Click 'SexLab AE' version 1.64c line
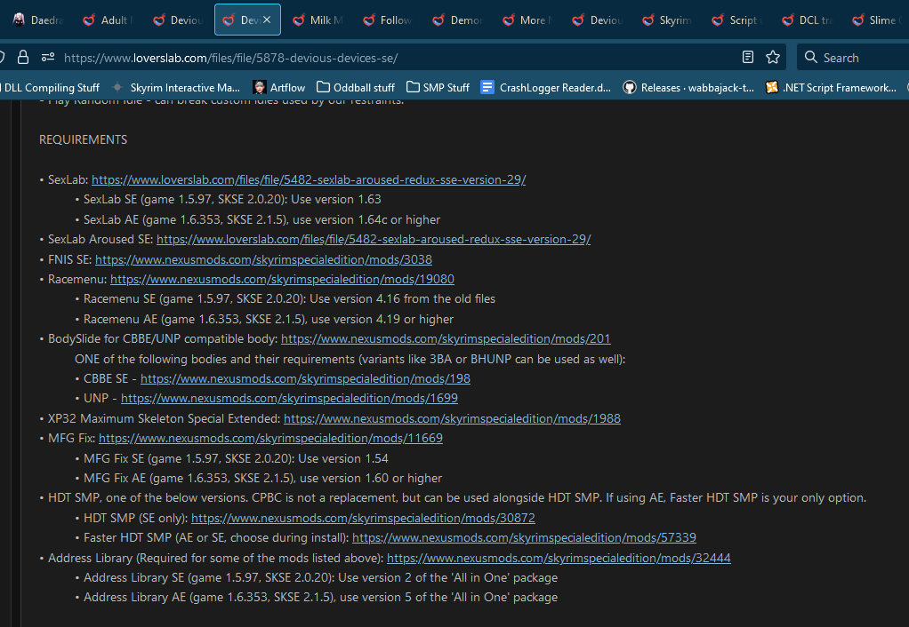 coord(261,220)
